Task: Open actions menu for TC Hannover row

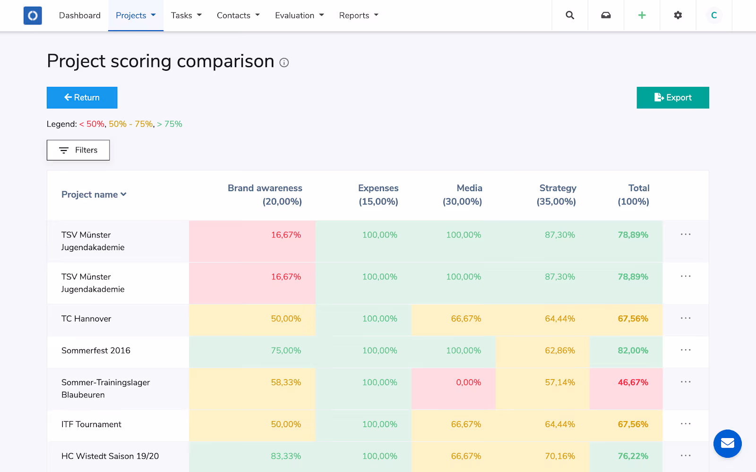Action: pyautogui.click(x=686, y=318)
